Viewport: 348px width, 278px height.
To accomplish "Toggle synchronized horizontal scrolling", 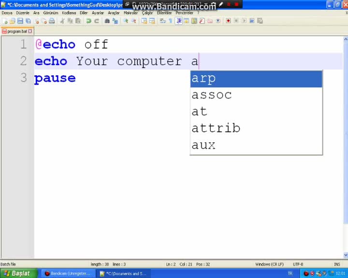I will (152, 21).
